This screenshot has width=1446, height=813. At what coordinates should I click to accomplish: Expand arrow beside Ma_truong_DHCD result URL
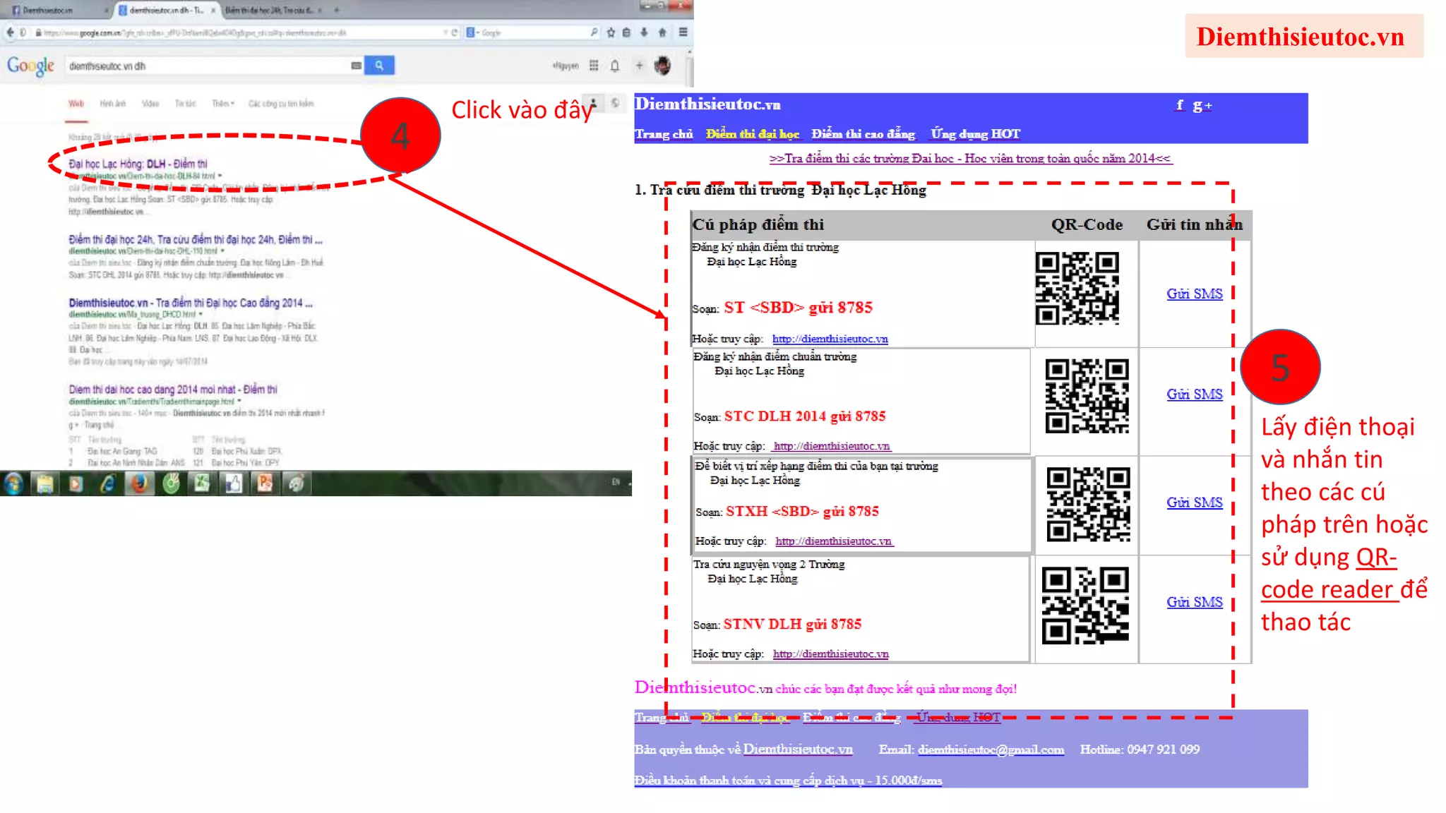point(201,314)
